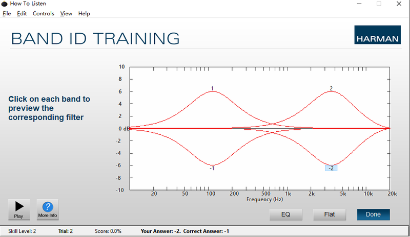Image resolution: width=410 pixels, height=237 pixels.
Task: Select band 2 boost peak label
Action: coord(331,88)
